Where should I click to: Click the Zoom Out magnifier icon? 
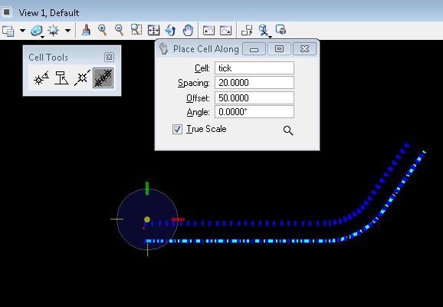120,30
